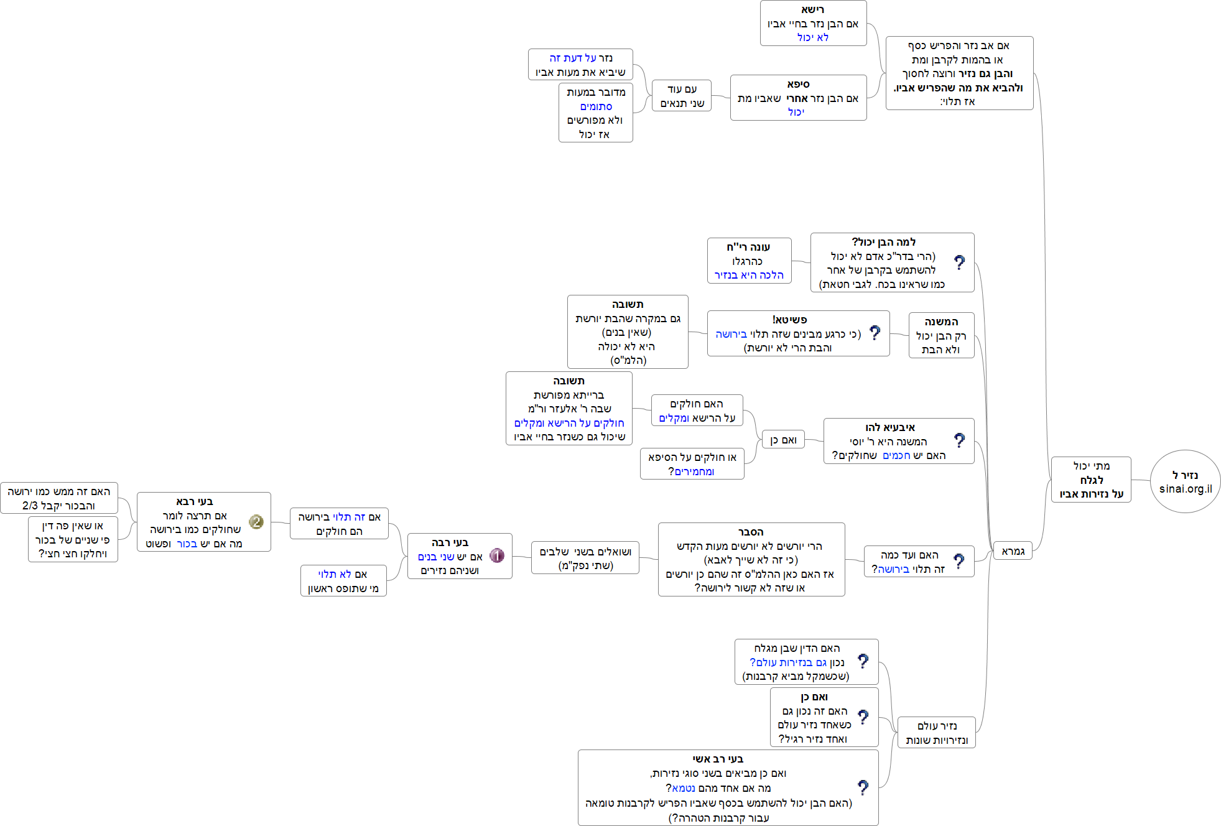Click number 2 priority icon in בעי רבא

(x=256, y=522)
